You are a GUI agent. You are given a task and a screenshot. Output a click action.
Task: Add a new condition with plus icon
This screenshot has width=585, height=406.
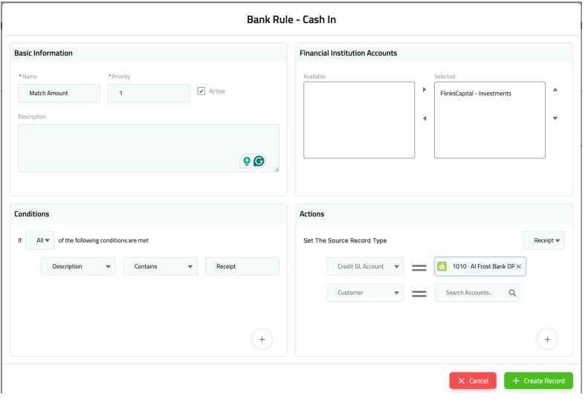pos(262,339)
